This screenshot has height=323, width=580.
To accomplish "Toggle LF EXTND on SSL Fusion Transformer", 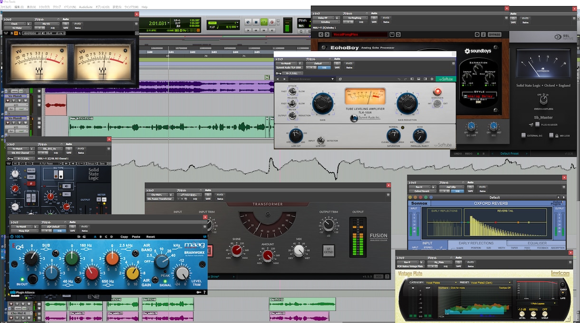I will 328,250.
